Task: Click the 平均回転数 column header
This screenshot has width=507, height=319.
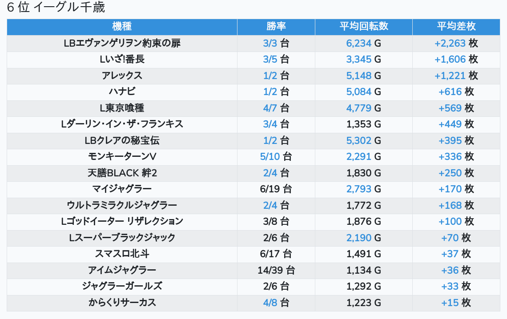Action: tap(363, 27)
